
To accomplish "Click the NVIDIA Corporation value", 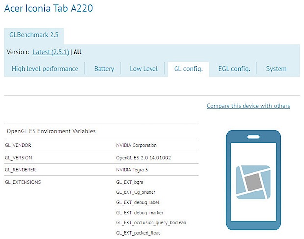I will (x=136, y=145).
